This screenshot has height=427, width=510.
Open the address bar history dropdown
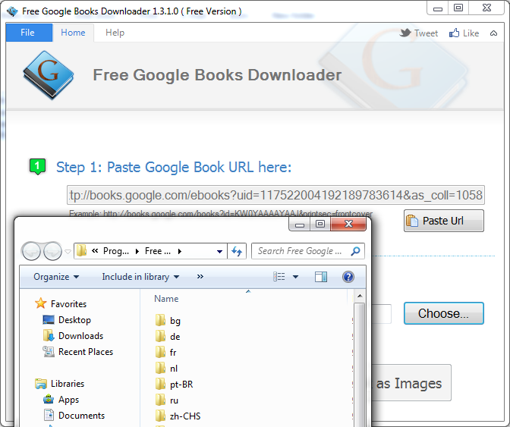[x=219, y=251]
